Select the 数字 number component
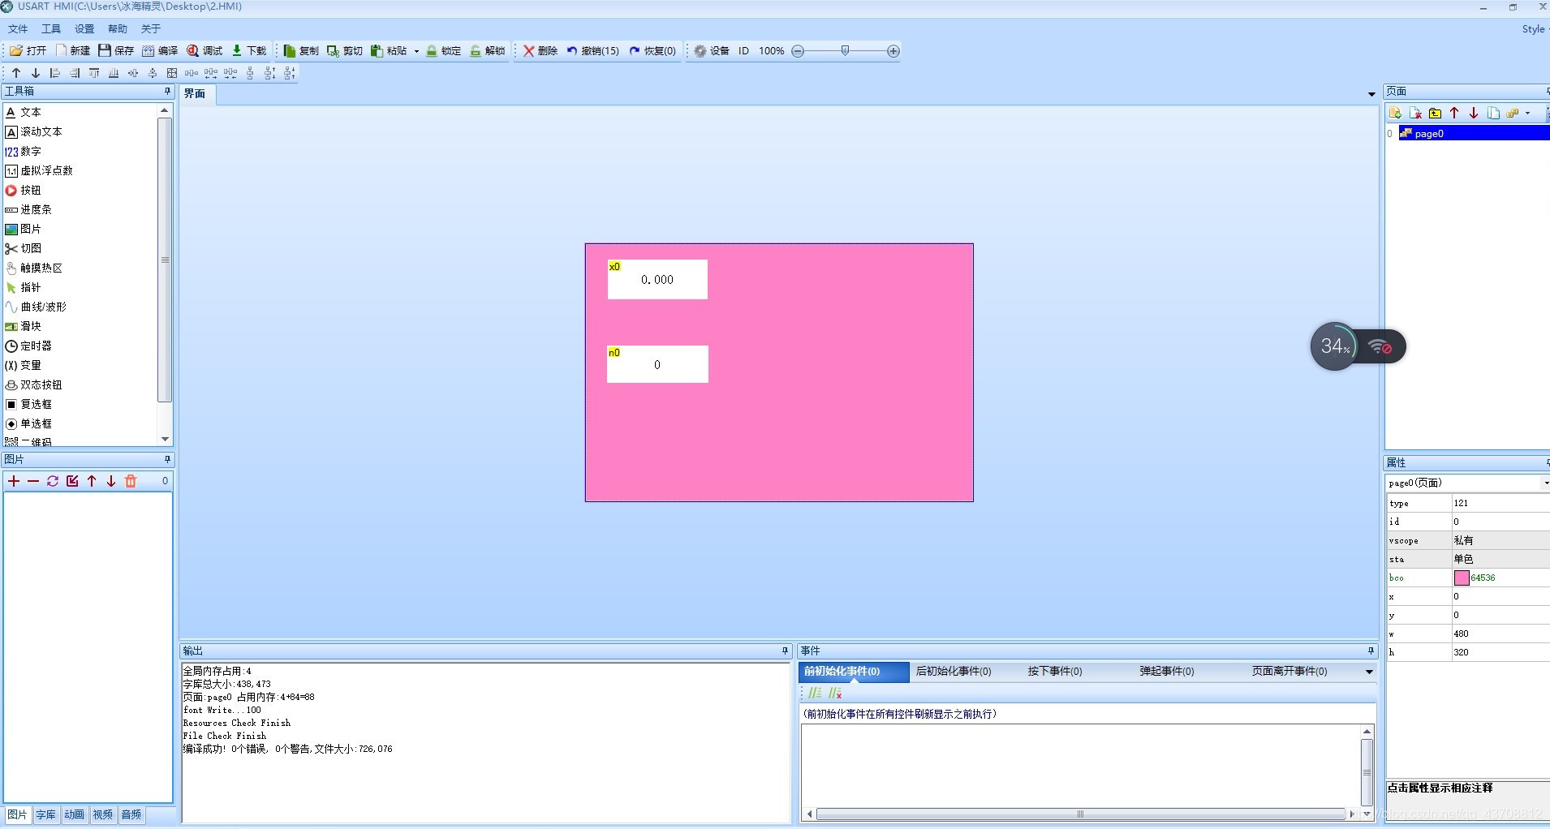The width and height of the screenshot is (1550, 829). tap(23, 151)
